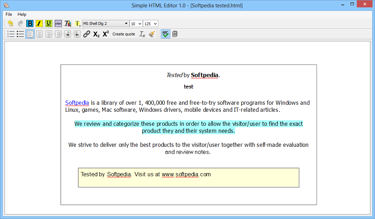The image size is (375, 219).
Task: Apply subscript formatting
Action: (96, 34)
